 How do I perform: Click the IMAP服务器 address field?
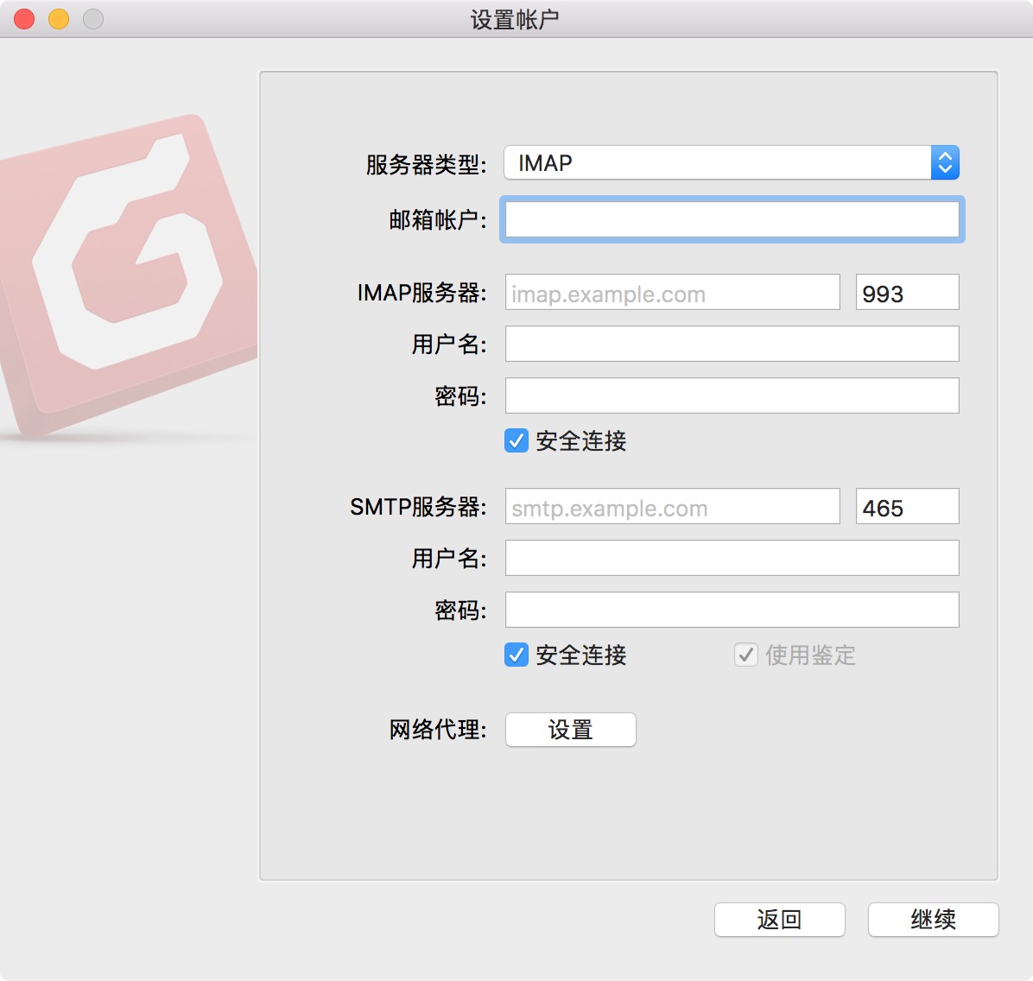672,294
